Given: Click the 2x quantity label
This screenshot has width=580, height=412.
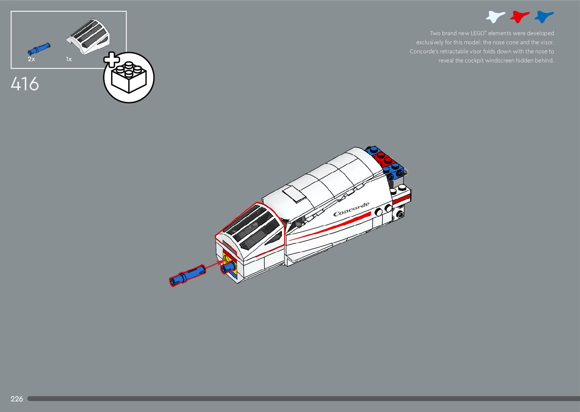Looking at the screenshot, I should click(x=31, y=59).
